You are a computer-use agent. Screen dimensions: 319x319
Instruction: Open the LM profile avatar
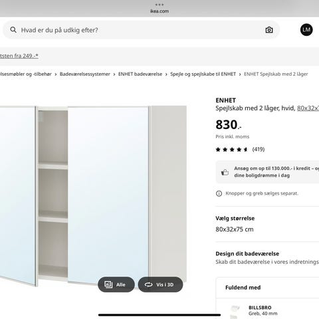tap(306, 30)
